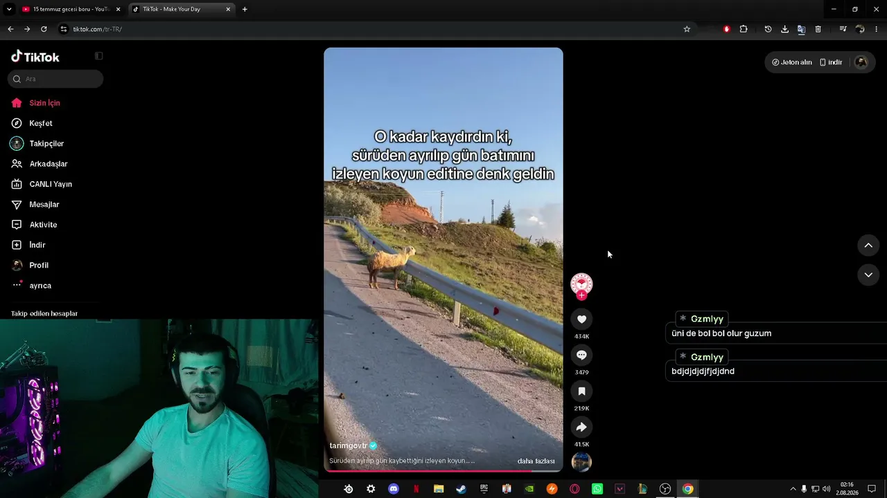887x498 pixels.
Task: Click the history clock extension icon
Action: pyautogui.click(x=768, y=29)
